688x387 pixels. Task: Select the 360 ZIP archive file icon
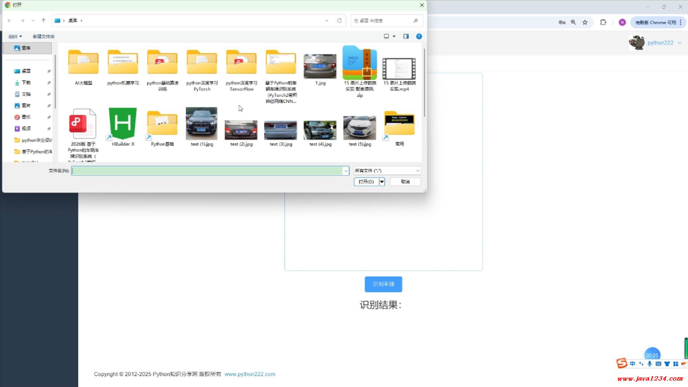tap(359, 63)
